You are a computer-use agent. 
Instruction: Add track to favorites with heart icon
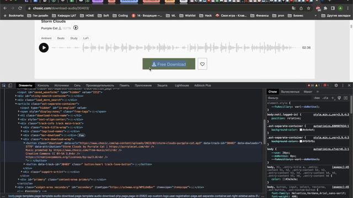point(202,64)
